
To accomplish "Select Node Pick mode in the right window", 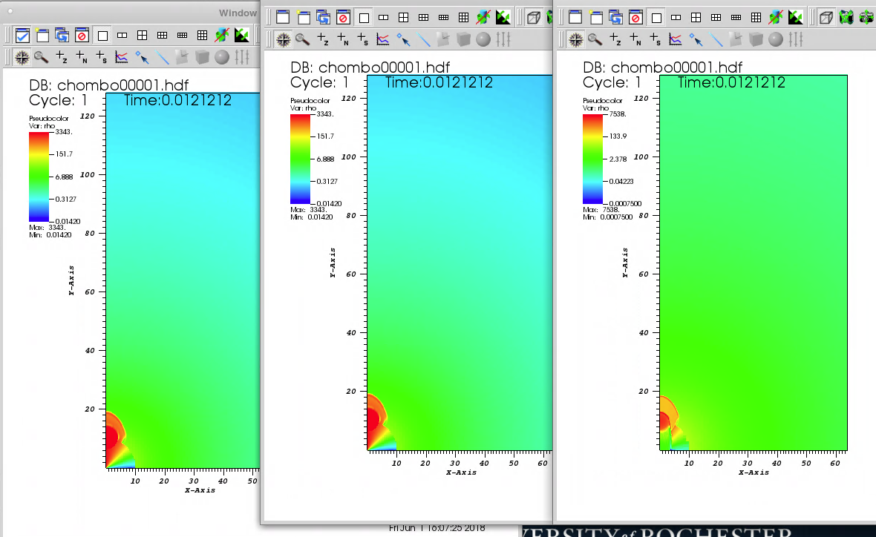I will (635, 39).
